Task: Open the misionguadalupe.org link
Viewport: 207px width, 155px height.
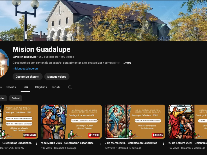Action: [26, 69]
